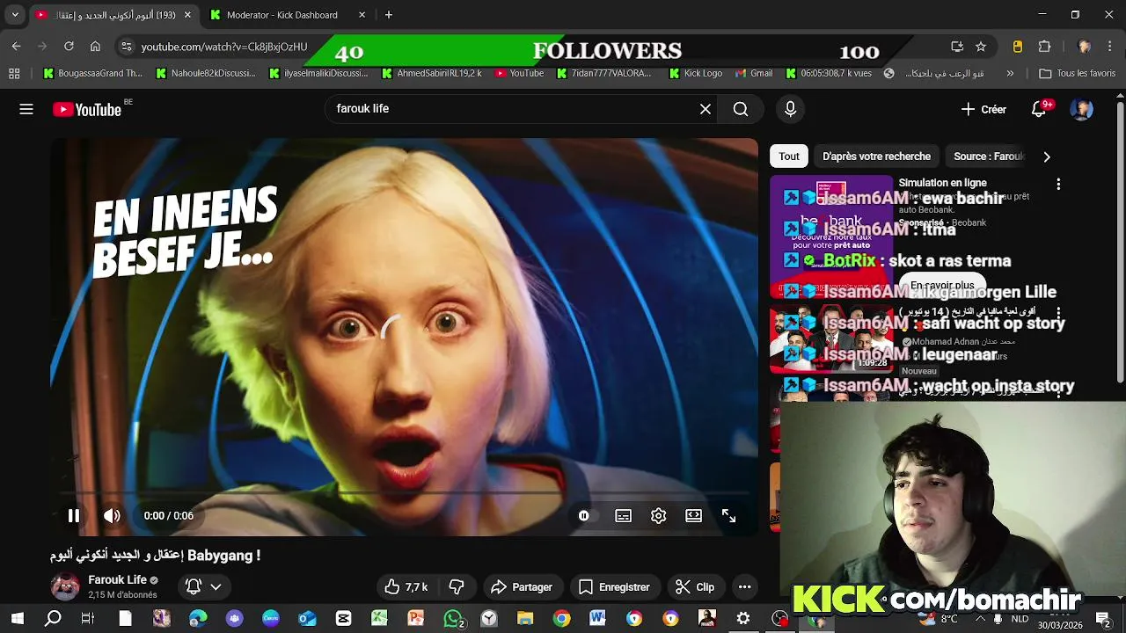Open Windows taskbar search
Image resolution: width=1126 pixels, height=633 pixels.
[53, 619]
